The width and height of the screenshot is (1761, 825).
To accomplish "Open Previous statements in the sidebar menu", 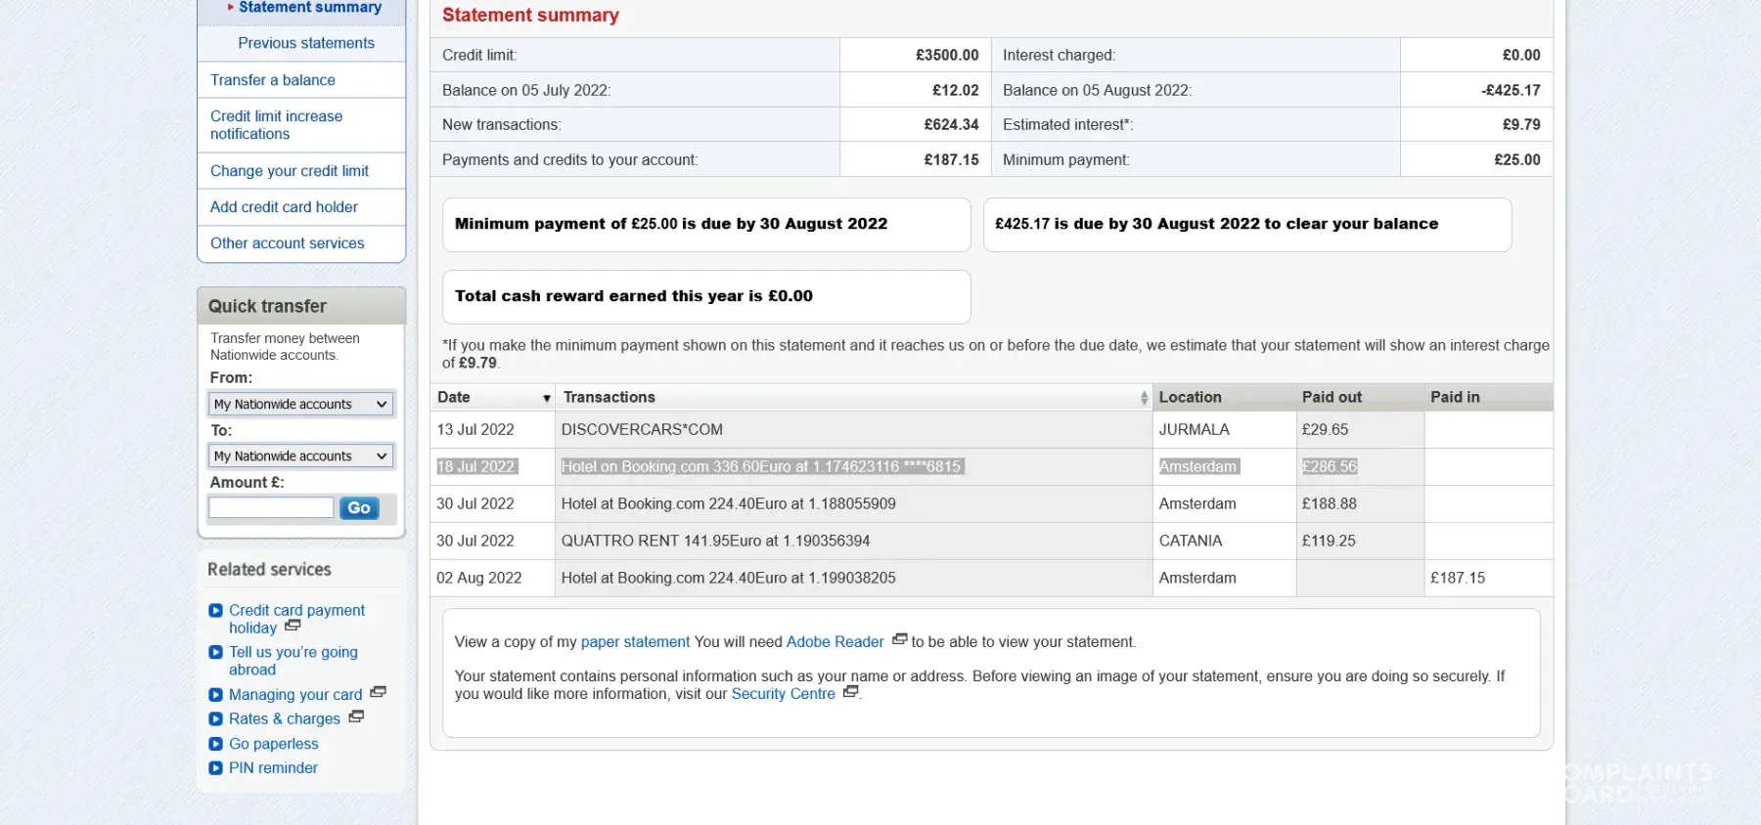I will (x=305, y=43).
